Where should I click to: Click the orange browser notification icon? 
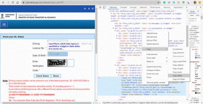pyautogui.click(x=200, y=2)
